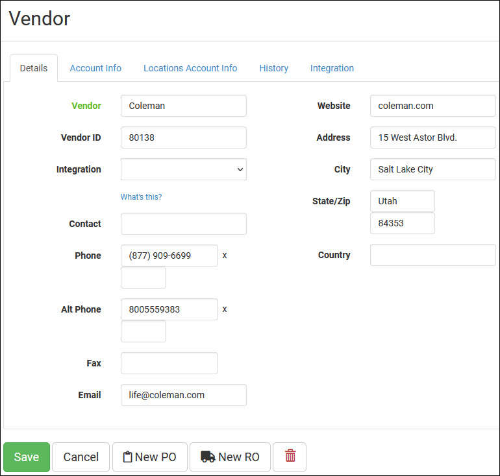
Task: Switch to the Details tab
Action: (34, 68)
